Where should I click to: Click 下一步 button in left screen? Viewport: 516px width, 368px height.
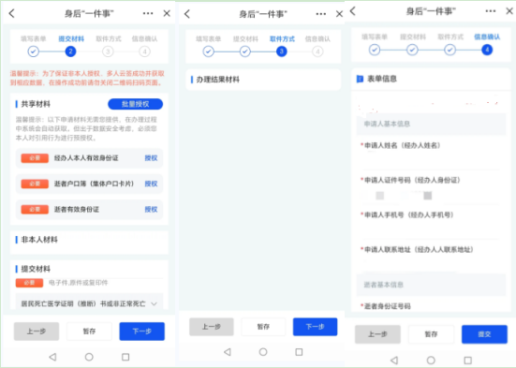[x=141, y=331]
